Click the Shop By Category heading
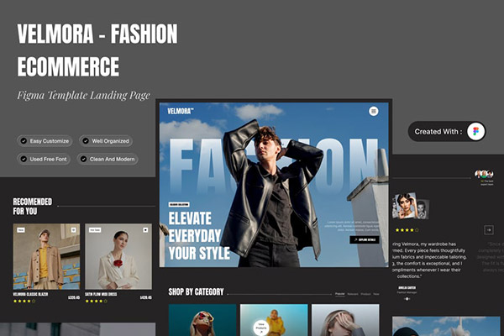Viewport: 504px width, 336px height. click(196, 291)
